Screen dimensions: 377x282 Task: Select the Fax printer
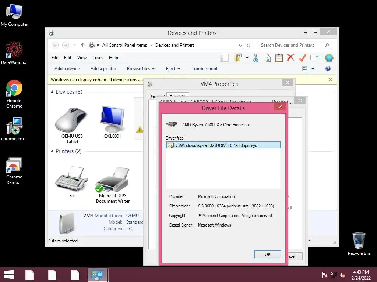pyautogui.click(x=72, y=182)
